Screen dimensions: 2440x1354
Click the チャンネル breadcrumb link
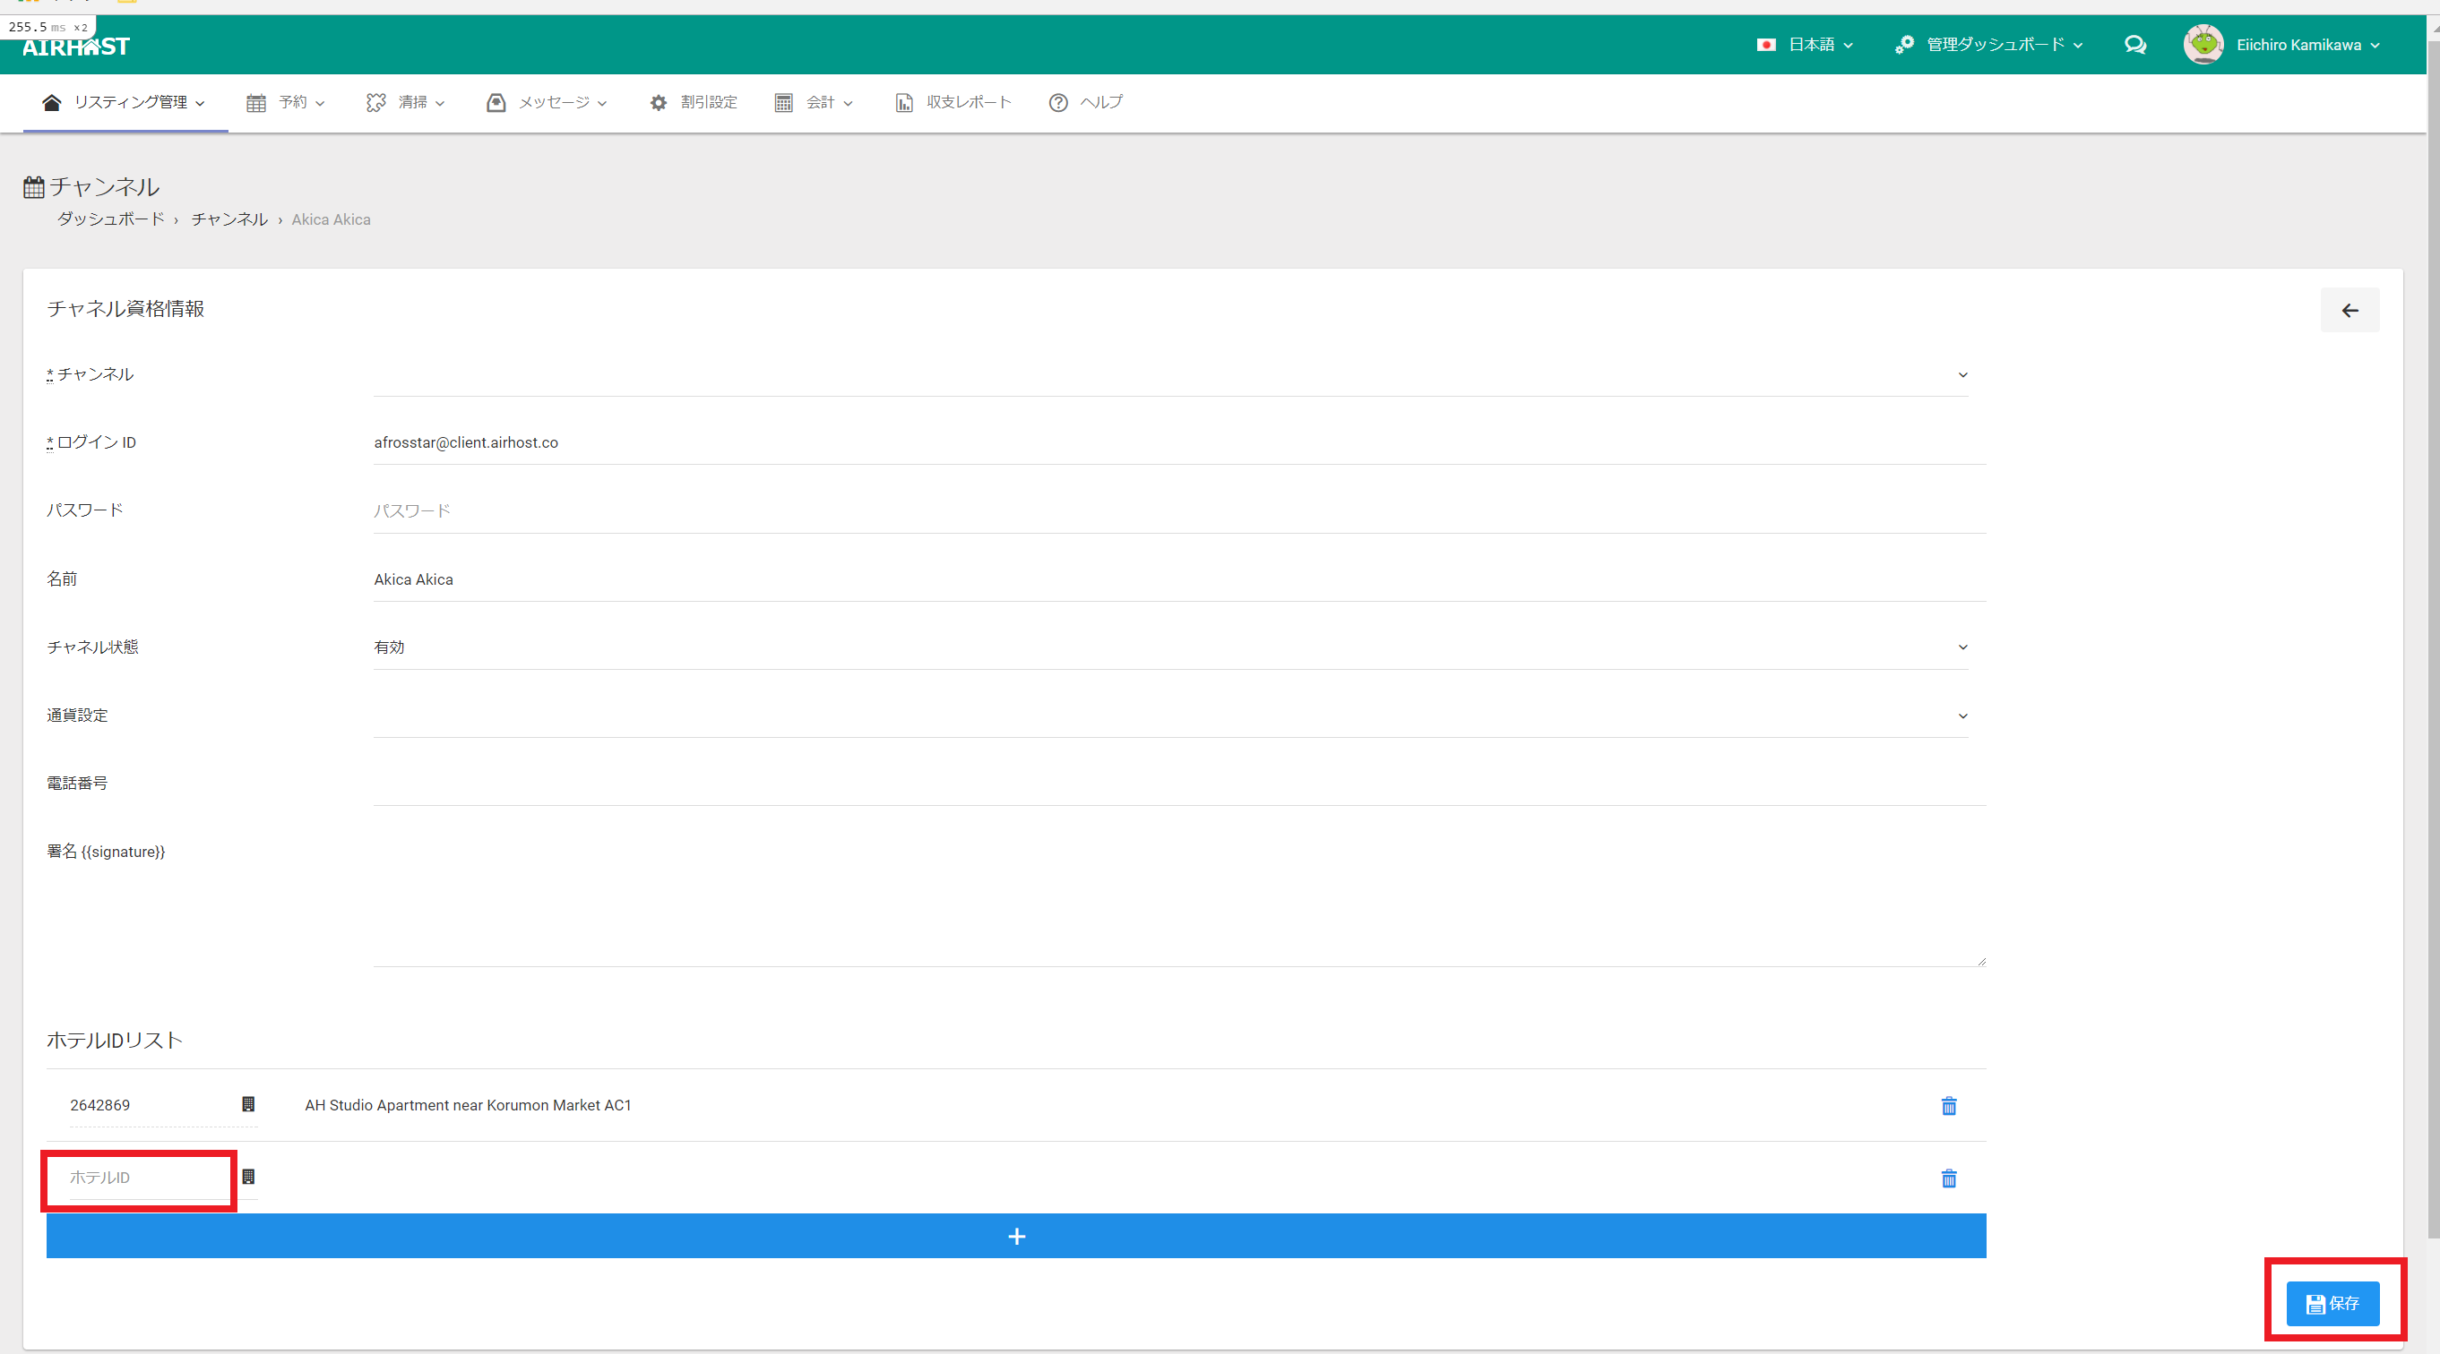click(229, 219)
